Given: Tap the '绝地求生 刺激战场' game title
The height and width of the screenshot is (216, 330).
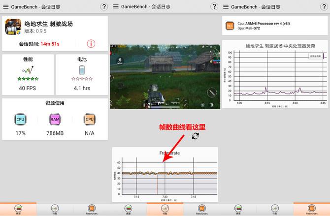Looking at the screenshot, I should click(48, 24).
